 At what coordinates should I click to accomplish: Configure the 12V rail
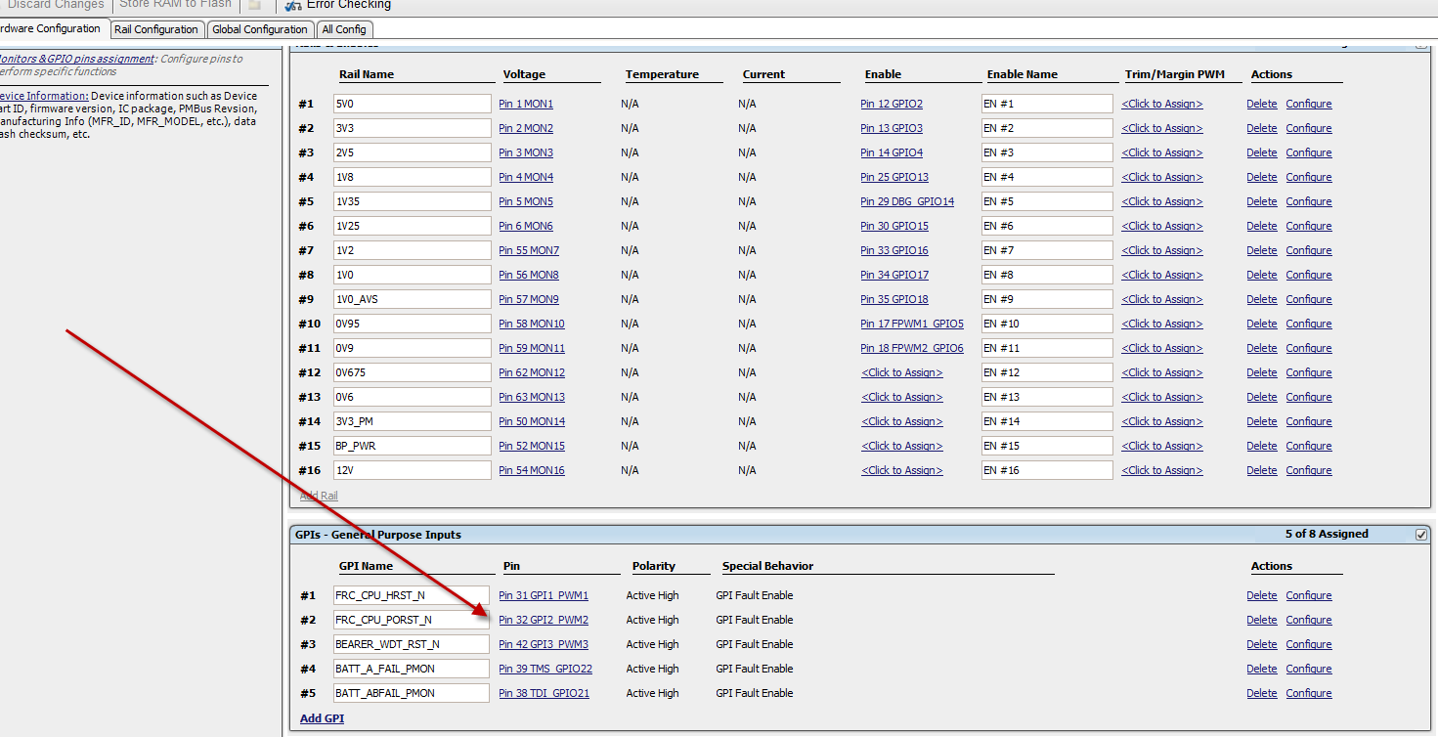click(1309, 470)
